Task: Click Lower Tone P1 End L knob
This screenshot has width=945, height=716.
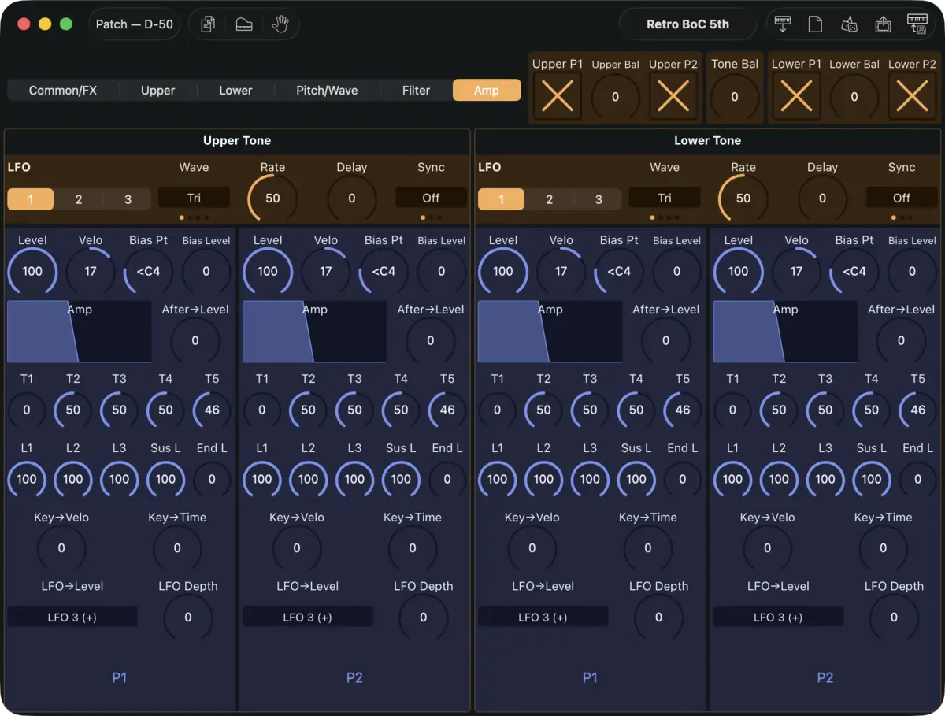Action: (682, 479)
